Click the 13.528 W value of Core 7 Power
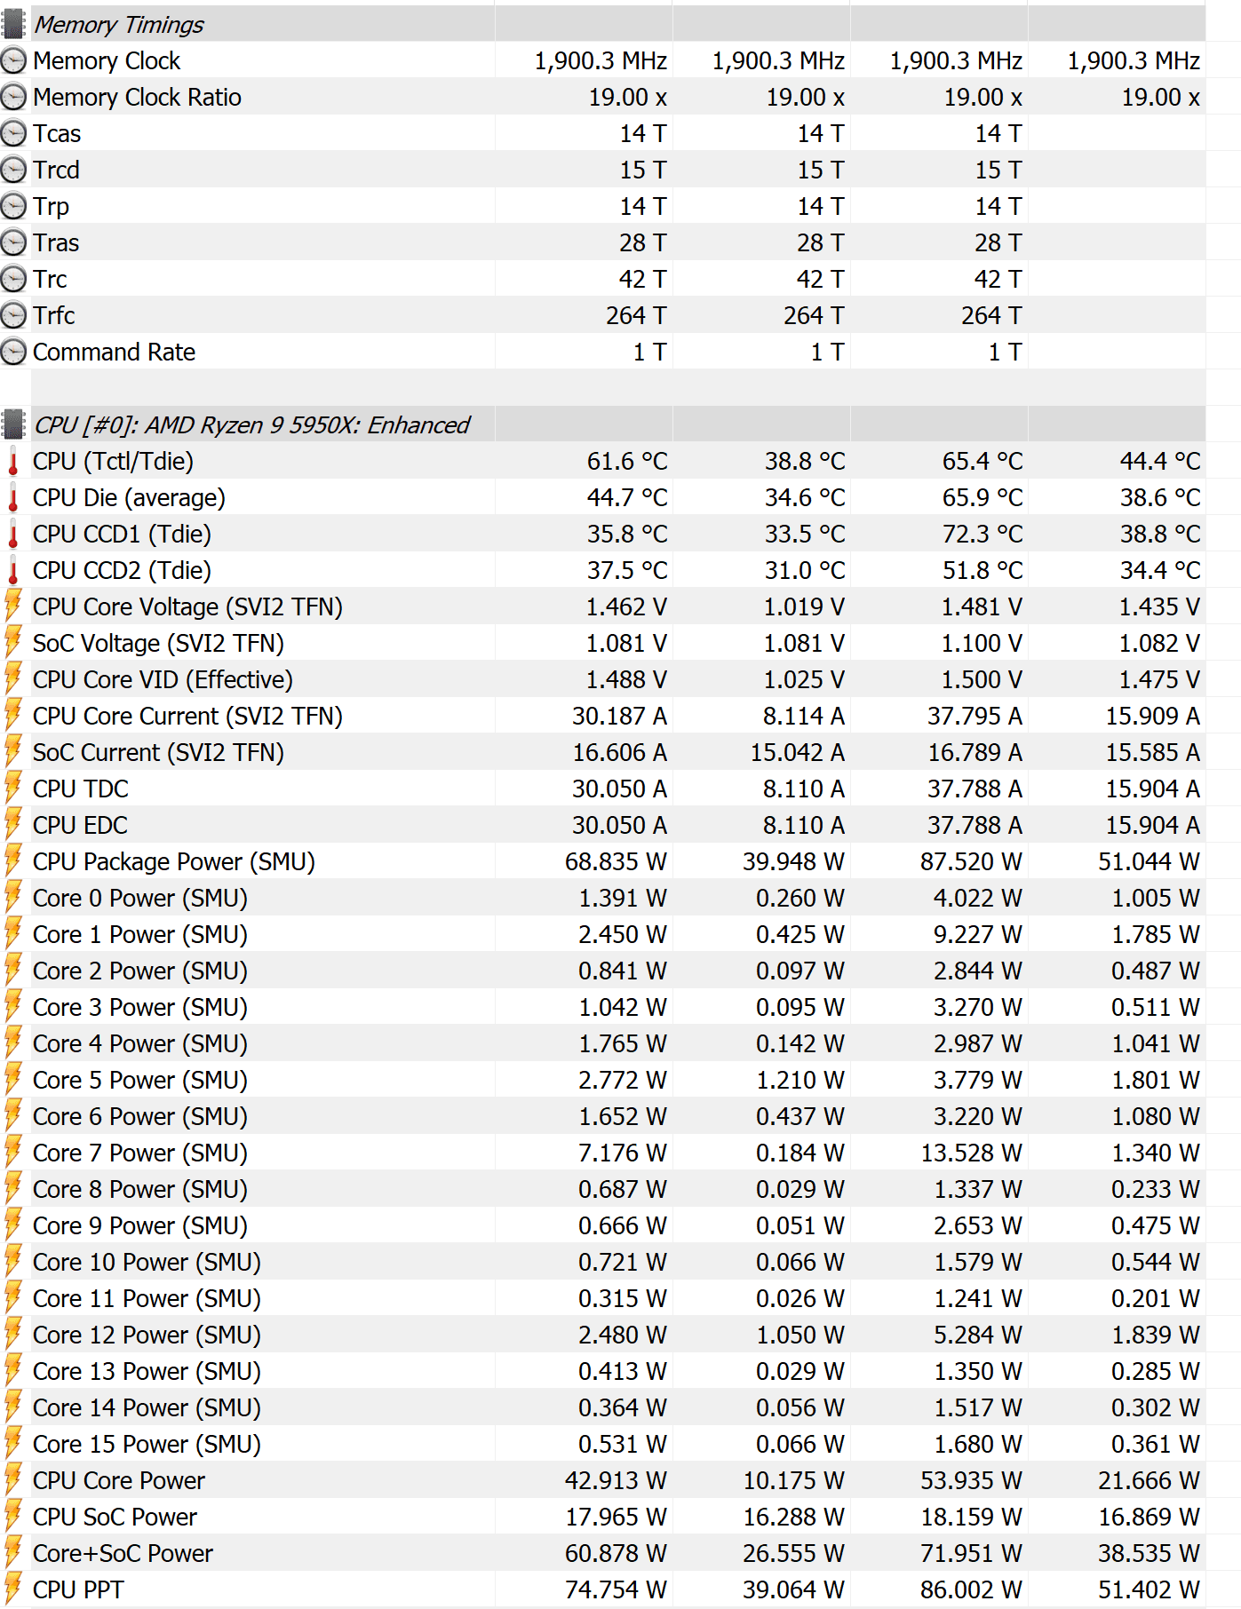This screenshot has width=1241, height=1609. pos(971,1153)
